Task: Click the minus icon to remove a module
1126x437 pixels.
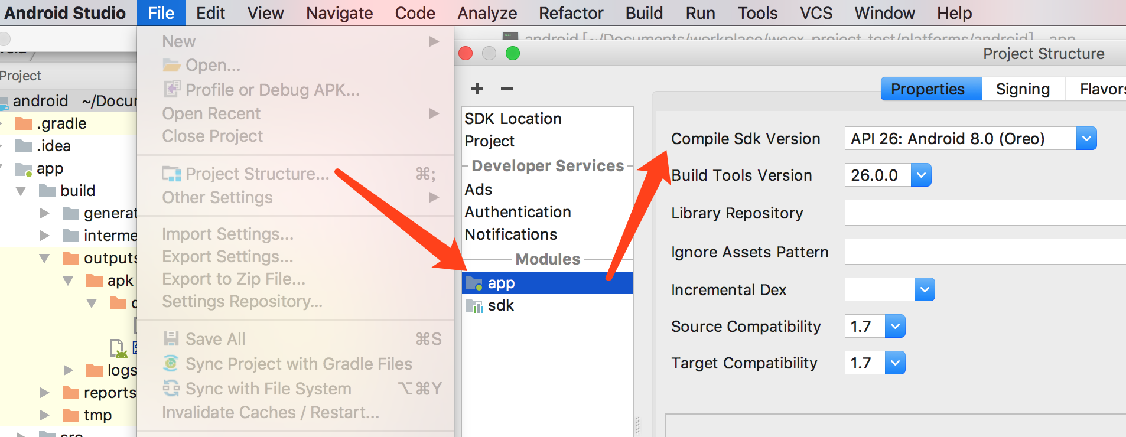Action: click(506, 89)
